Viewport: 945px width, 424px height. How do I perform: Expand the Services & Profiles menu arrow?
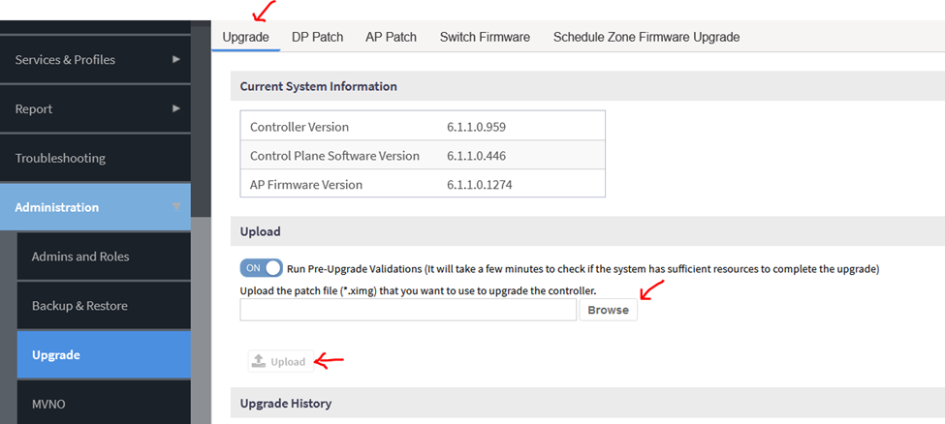pyautogui.click(x=176, y=59)
